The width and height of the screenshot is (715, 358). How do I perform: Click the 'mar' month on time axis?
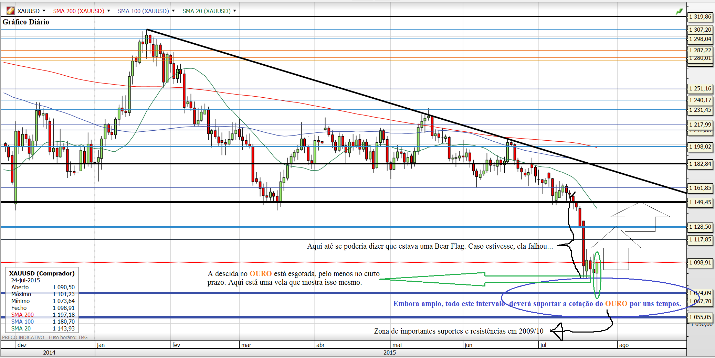tap(246, 345)
